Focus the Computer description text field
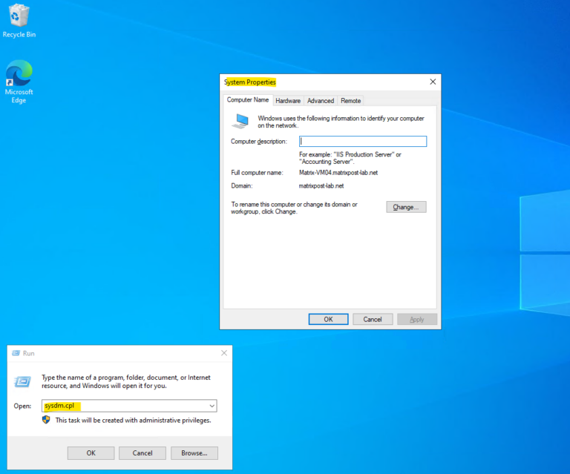 click(x=363, y=141)
